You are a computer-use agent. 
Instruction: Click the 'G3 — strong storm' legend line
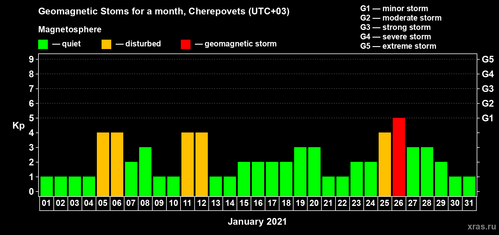click(396, 27)
